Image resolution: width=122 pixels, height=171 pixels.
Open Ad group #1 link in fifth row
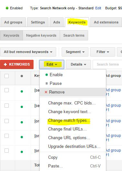(x=114, y=153)
